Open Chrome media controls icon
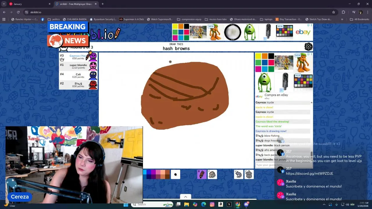 (354, 12)
